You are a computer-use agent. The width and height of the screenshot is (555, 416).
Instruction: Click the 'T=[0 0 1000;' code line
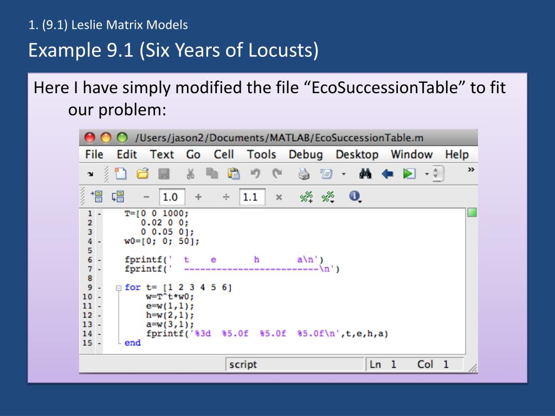point(157,213)
